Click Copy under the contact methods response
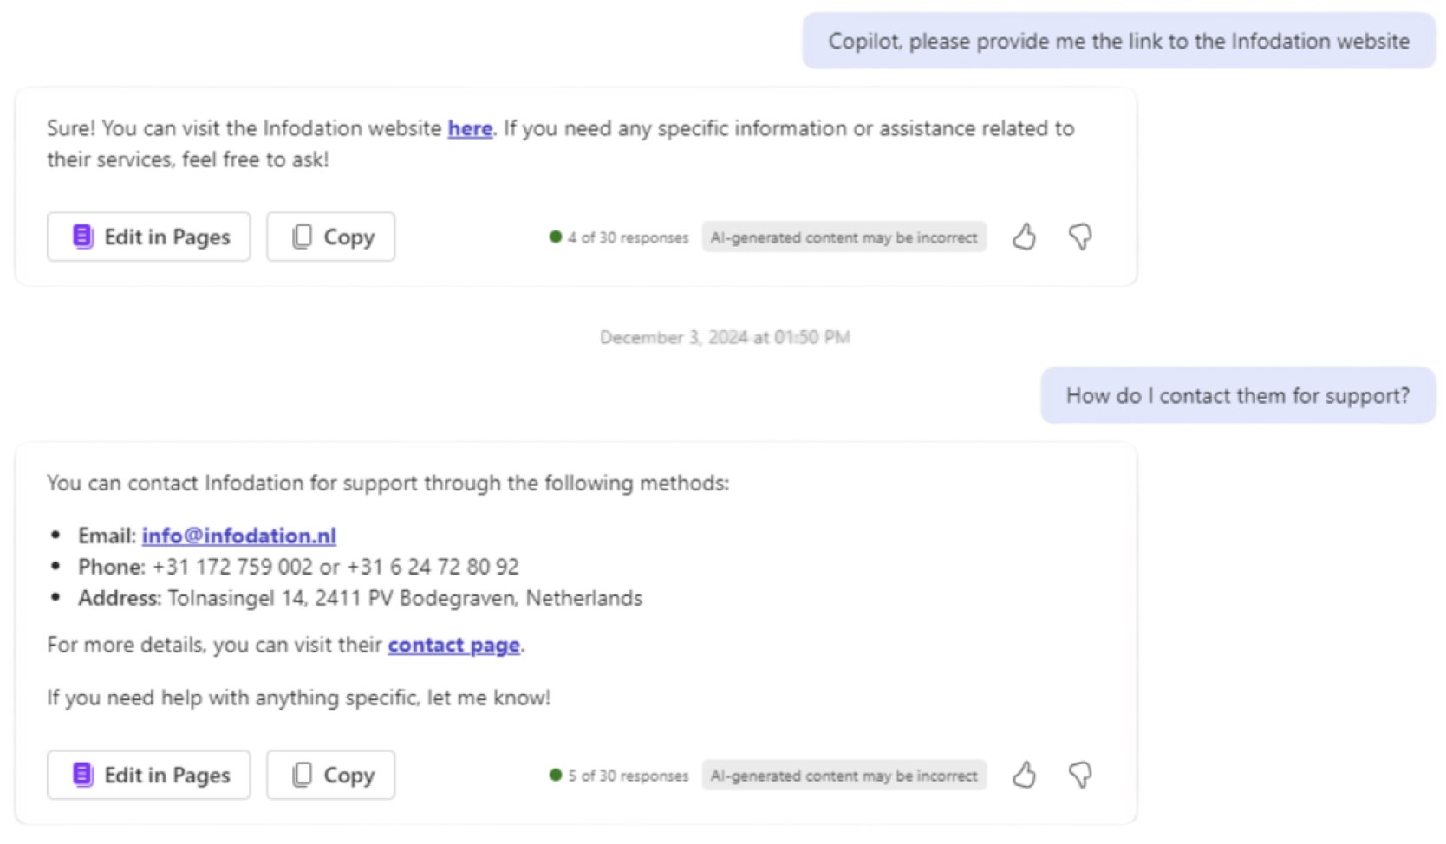 (330, 775)
